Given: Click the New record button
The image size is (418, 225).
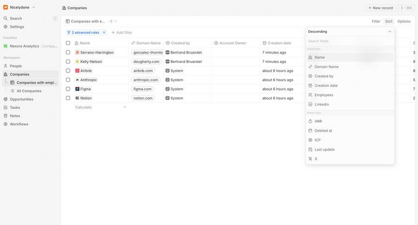Looking at the screenshot, I should point(380,8).
